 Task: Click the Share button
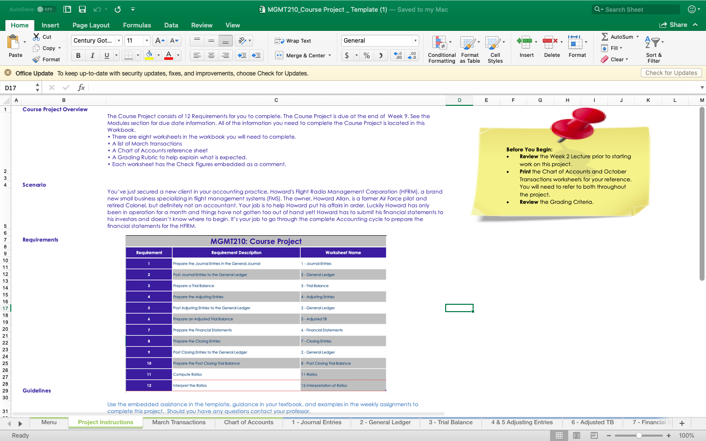[677, 25]
